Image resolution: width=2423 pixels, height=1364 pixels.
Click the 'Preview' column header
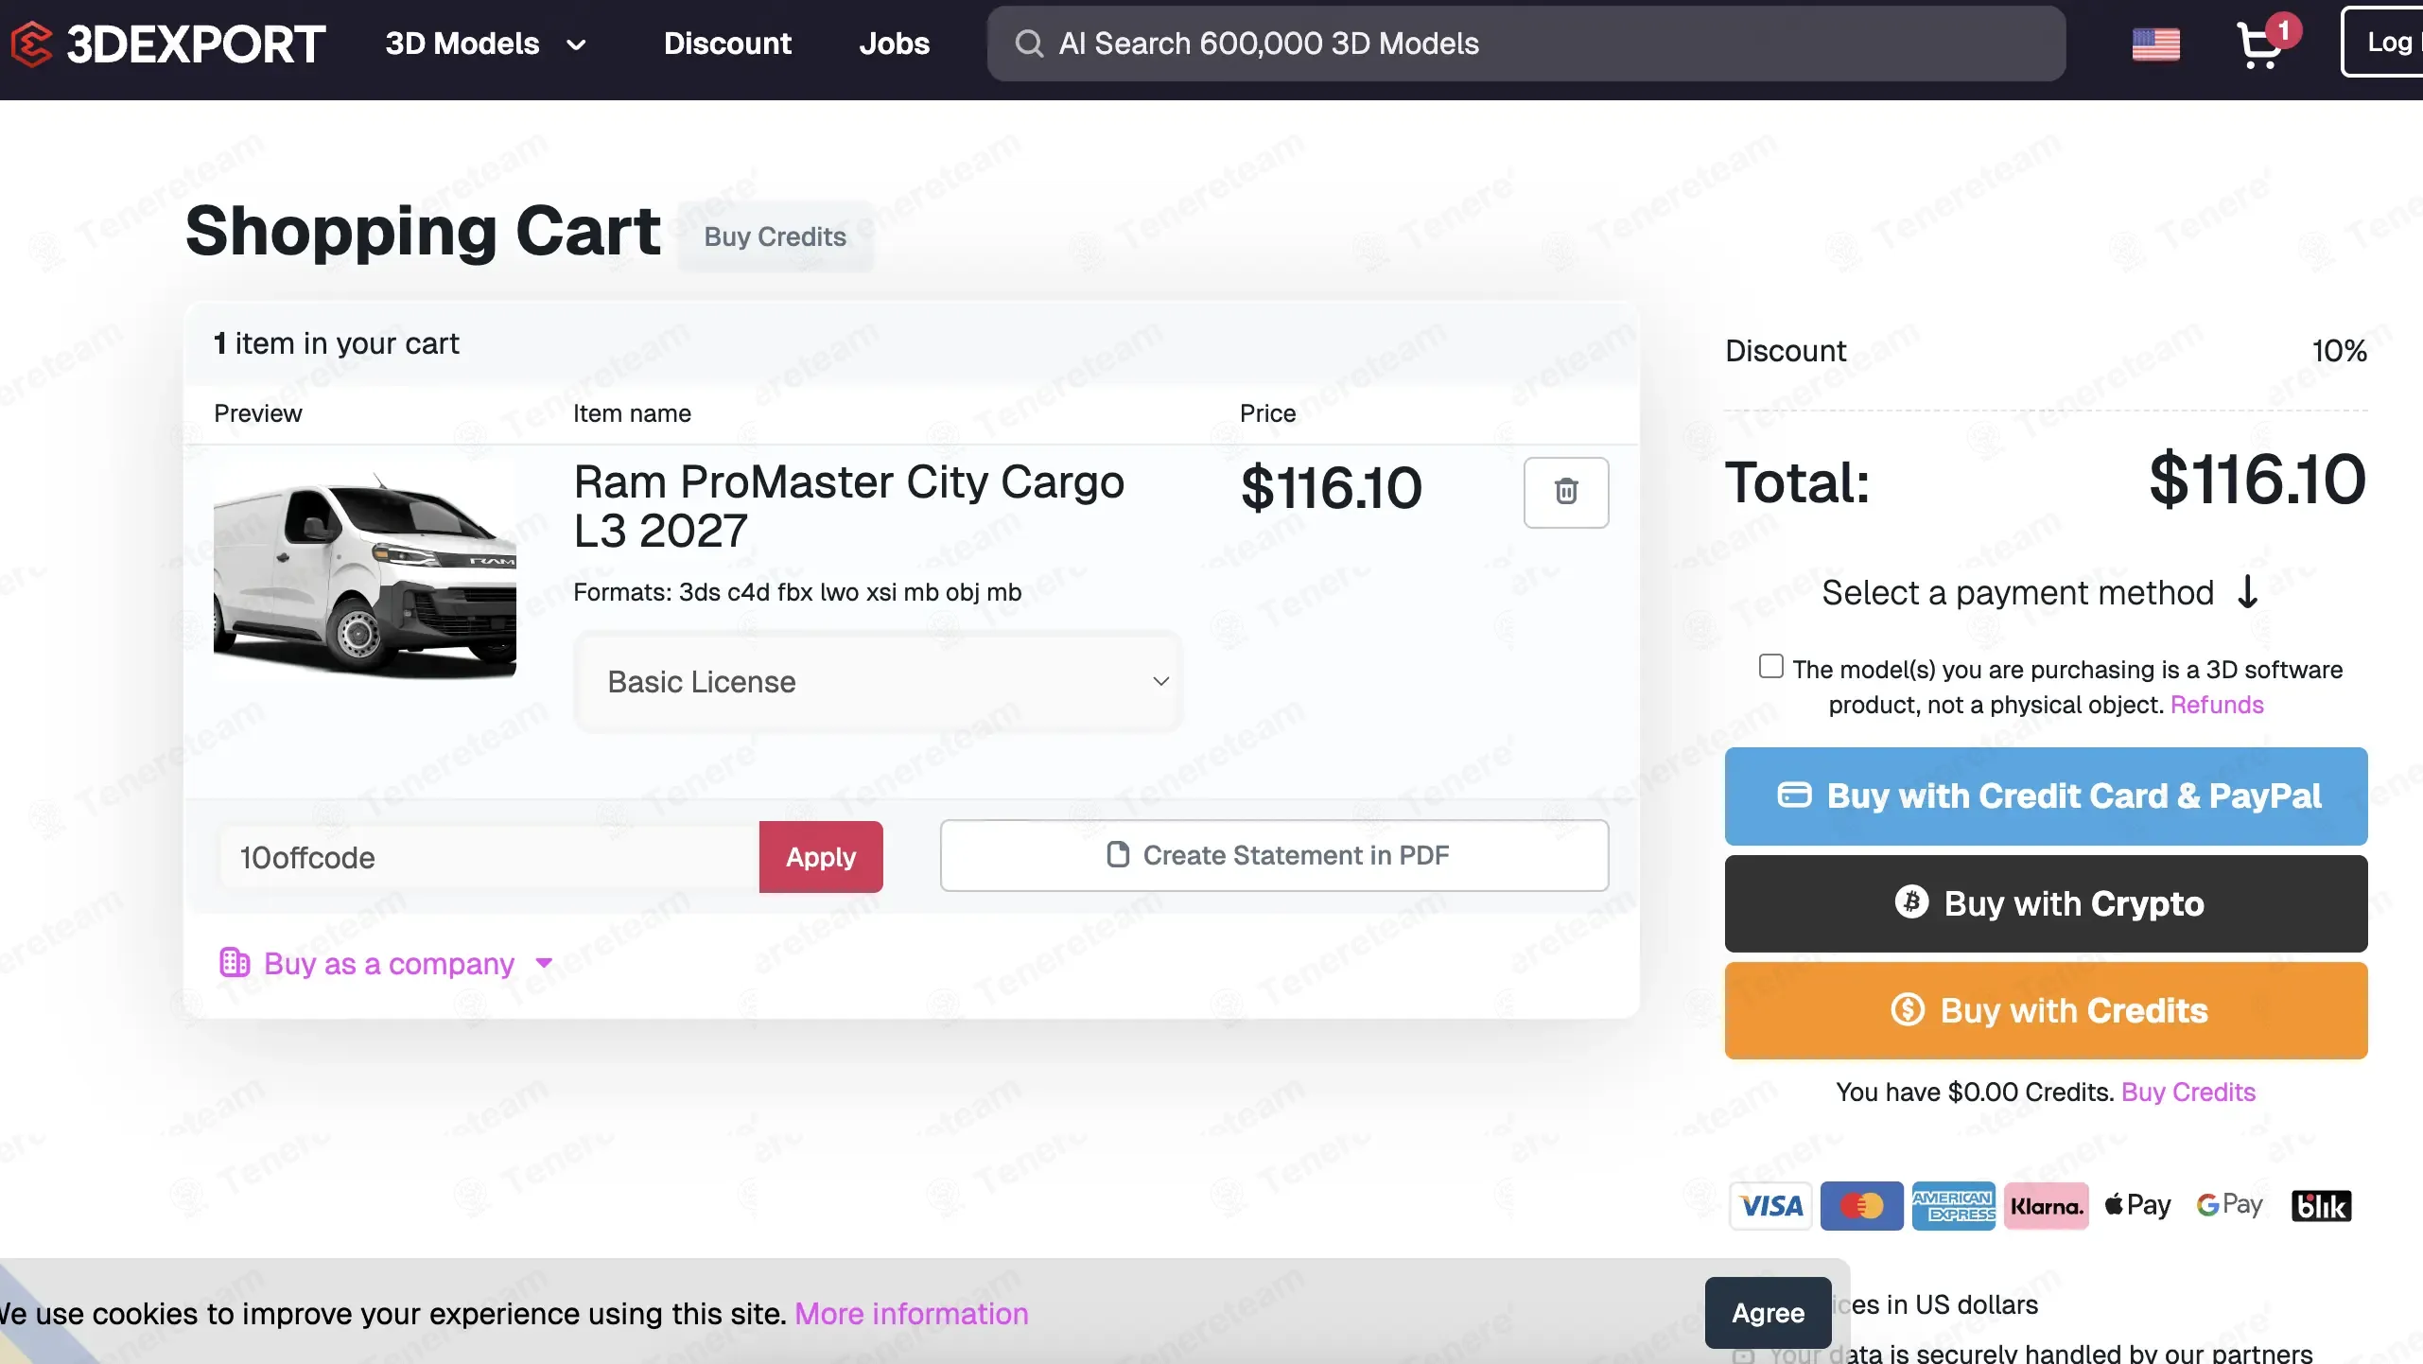257,413
